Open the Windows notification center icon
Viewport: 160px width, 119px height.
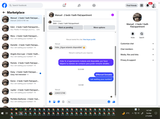point(156,113)
